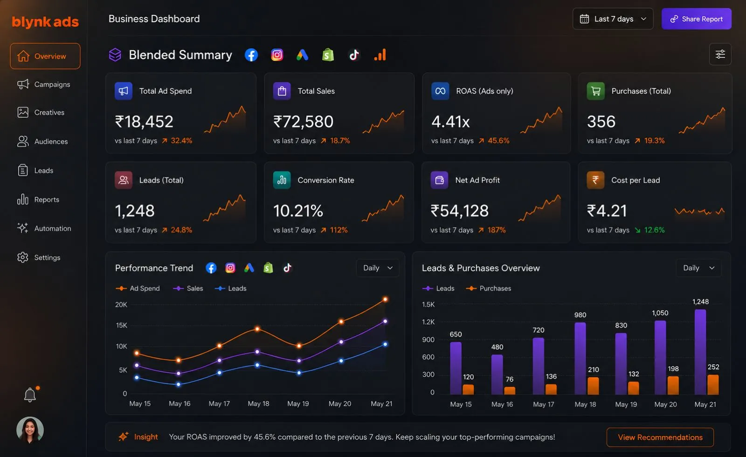Screen dimensions: 746x457
Task: Toggle Sales legend in Performance Trend
Action: click(188, 288)
